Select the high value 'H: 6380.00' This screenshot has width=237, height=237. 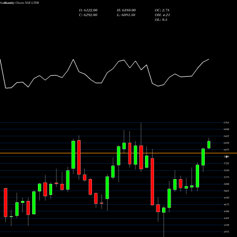pos(126,10)
